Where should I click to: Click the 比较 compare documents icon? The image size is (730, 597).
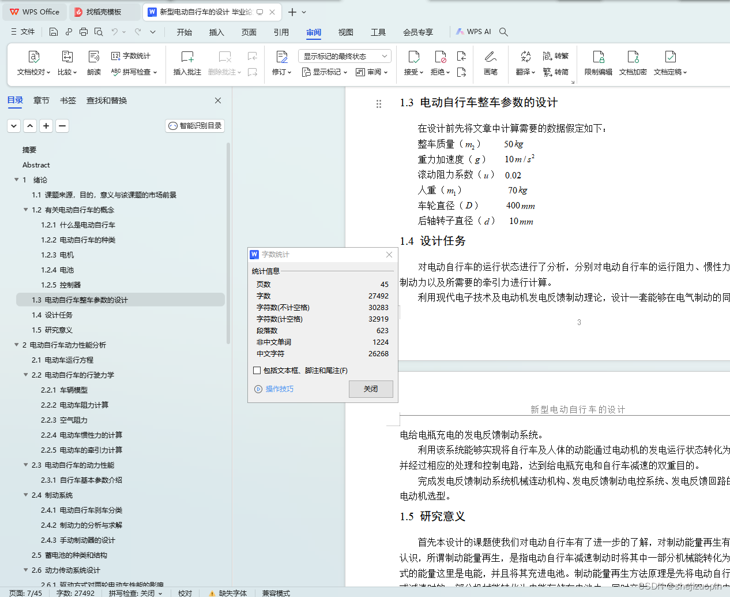67,57
